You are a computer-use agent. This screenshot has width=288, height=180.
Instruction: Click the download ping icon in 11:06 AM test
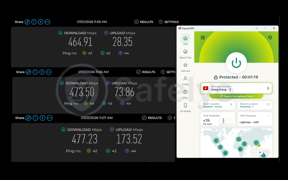click(x=104, y=103)
